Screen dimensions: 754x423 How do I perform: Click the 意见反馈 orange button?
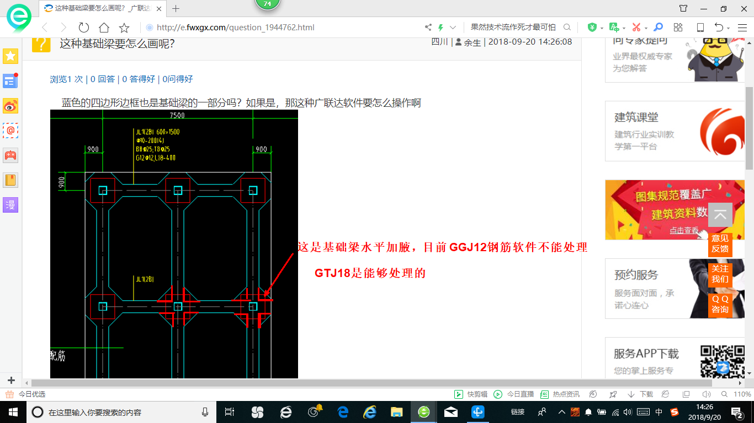720,243
